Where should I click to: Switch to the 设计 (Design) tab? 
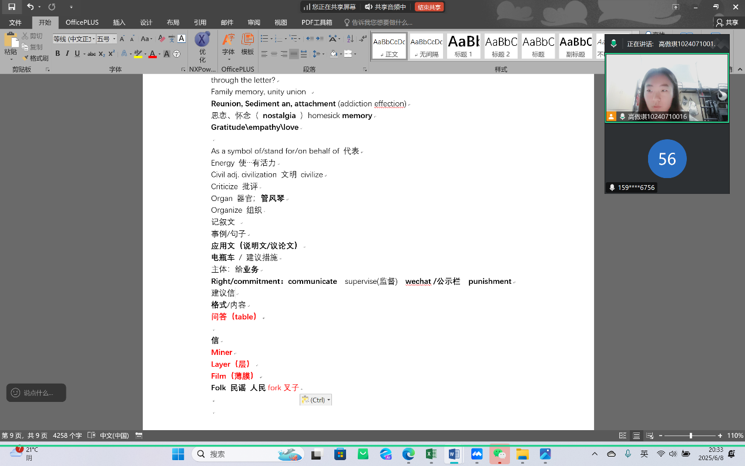click(146, 22)
